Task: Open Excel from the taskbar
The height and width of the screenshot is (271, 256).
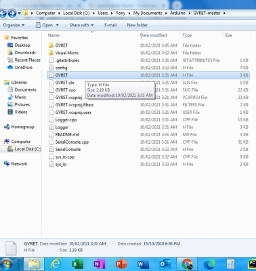Action: (77, 264)
